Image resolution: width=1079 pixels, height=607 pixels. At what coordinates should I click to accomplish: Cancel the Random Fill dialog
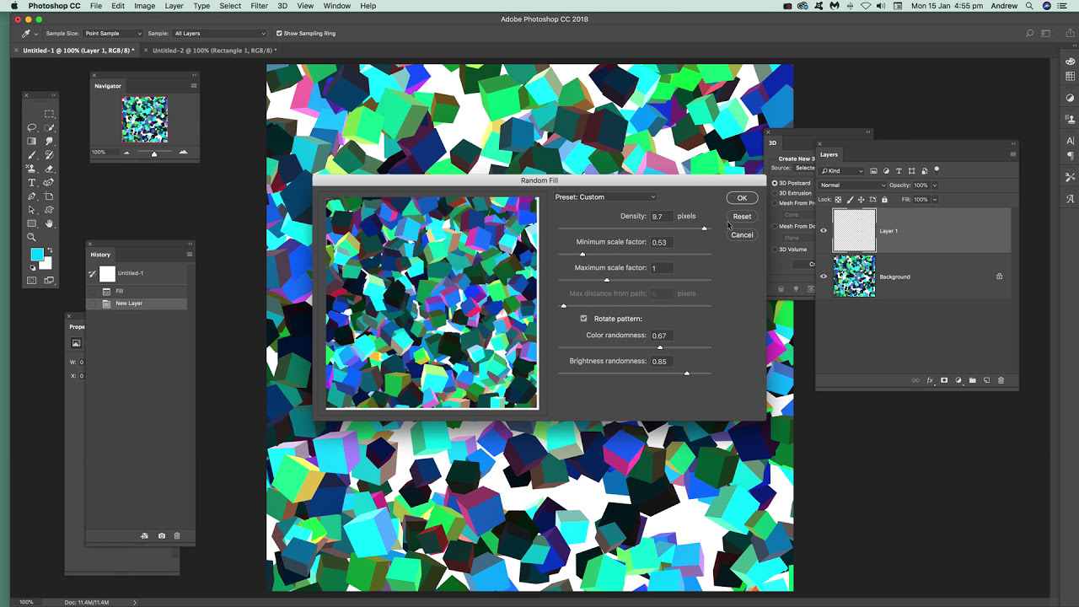coord(742,235)
